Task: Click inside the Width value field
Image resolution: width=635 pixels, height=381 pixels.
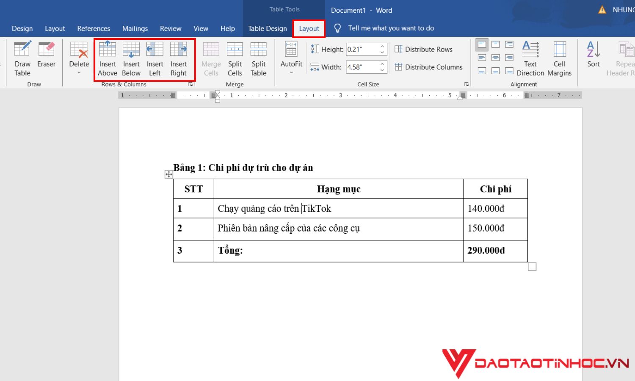Action: coord(362,67)
